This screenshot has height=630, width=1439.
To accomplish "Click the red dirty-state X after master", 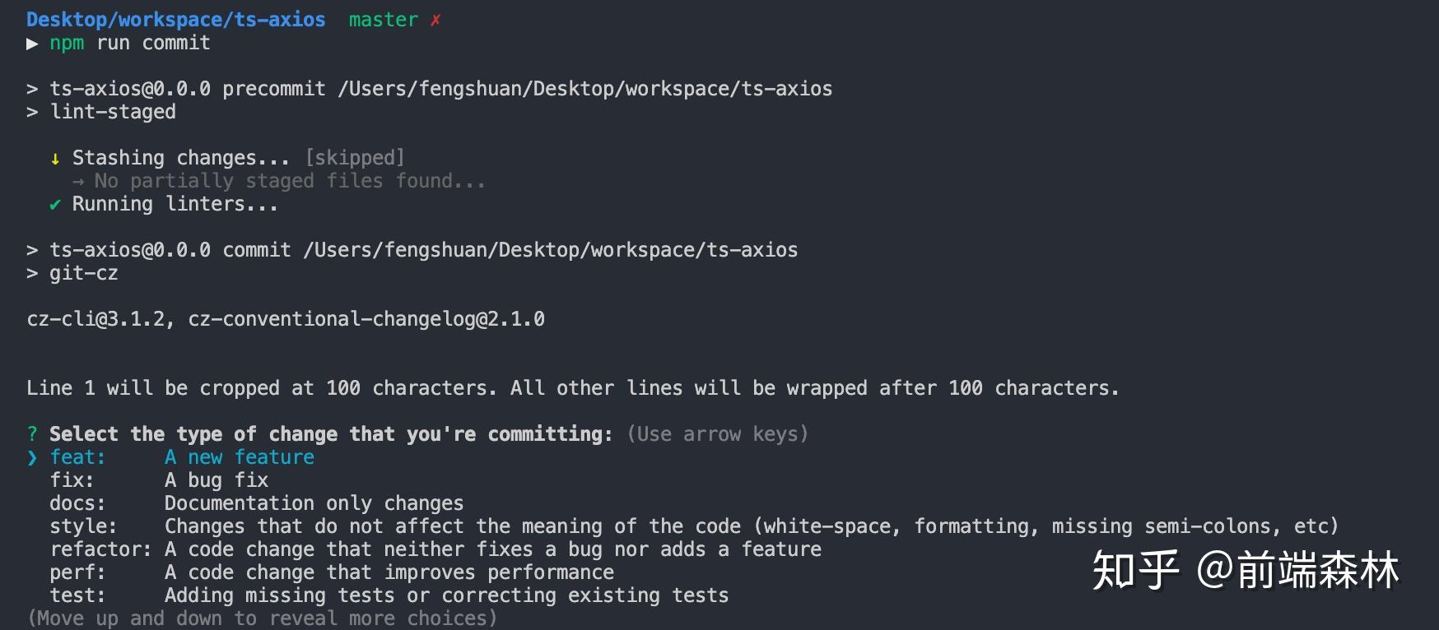I will pos(435,20).
